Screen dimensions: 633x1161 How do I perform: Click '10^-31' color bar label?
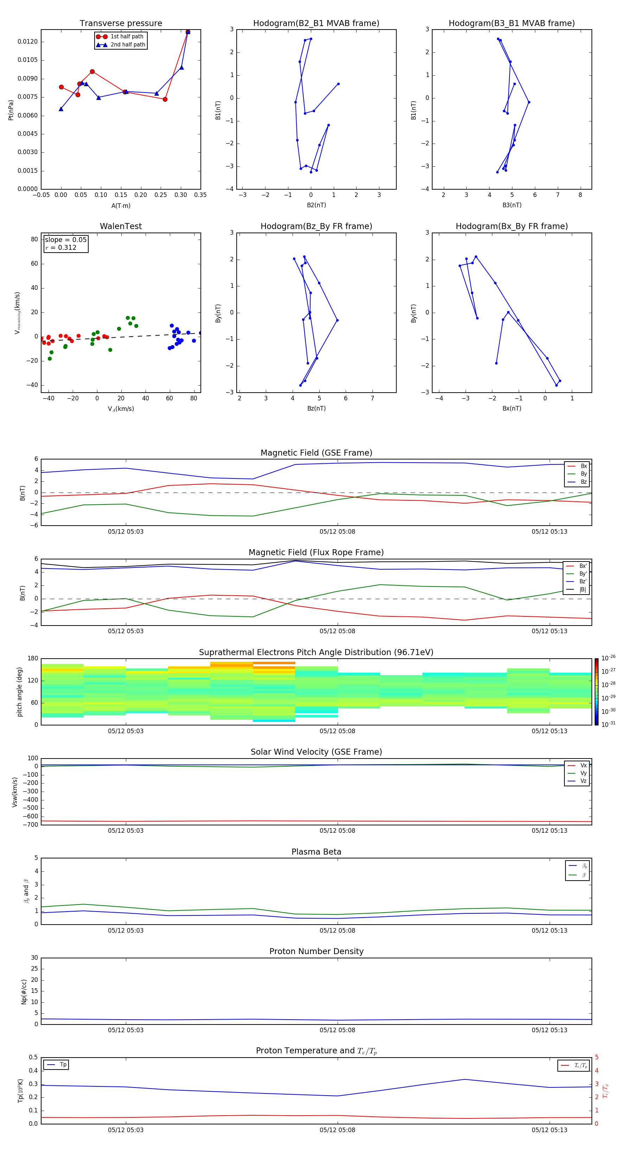tap(608, 724)
